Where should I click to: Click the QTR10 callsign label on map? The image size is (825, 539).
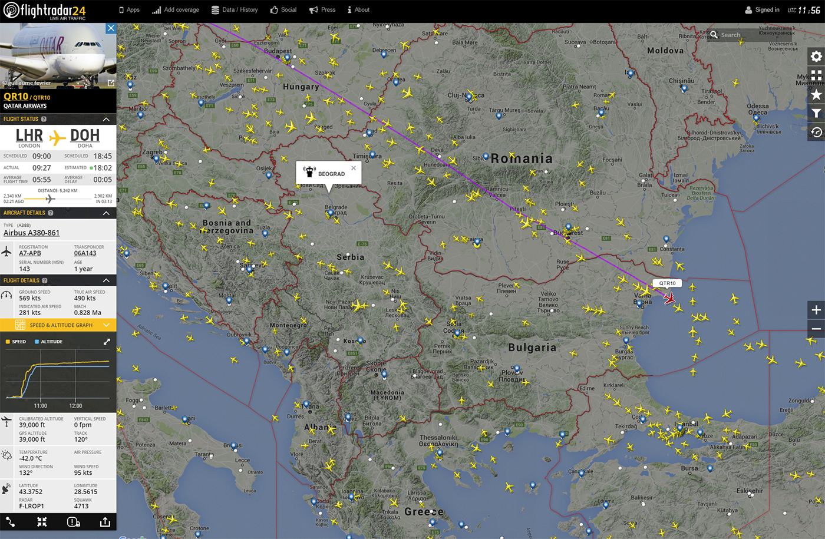pos(668,283)
